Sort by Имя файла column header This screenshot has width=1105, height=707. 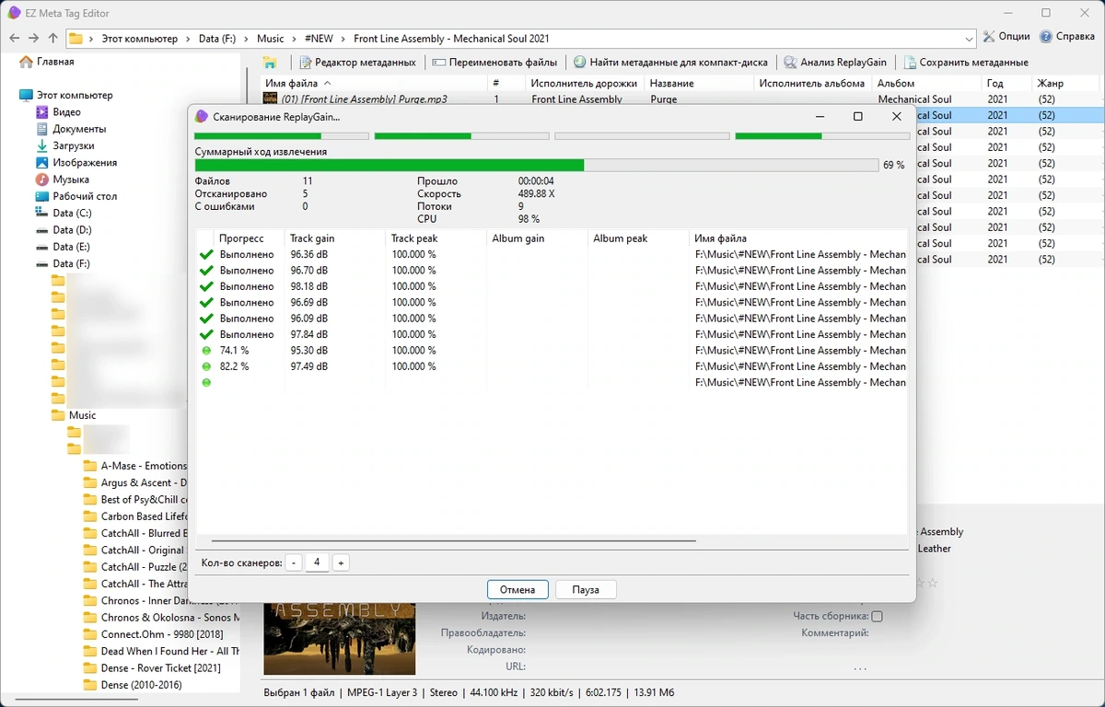pos(375,83)
